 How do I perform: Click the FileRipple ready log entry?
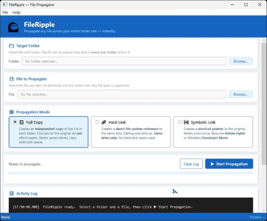(x=103, y=207)
